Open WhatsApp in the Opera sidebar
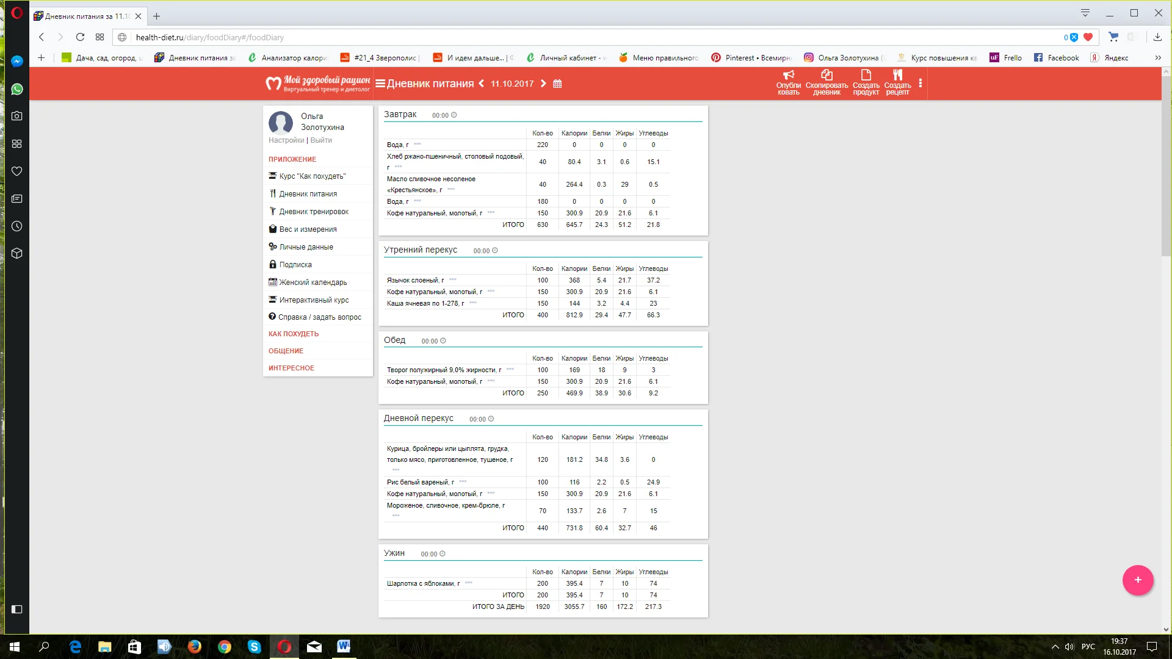 [x=17, y=89]
